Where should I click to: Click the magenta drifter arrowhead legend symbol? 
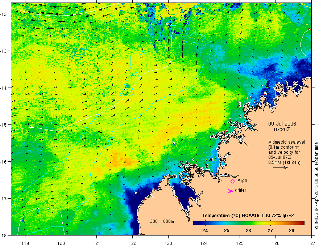pyautogui.click(x=230, y=191)
